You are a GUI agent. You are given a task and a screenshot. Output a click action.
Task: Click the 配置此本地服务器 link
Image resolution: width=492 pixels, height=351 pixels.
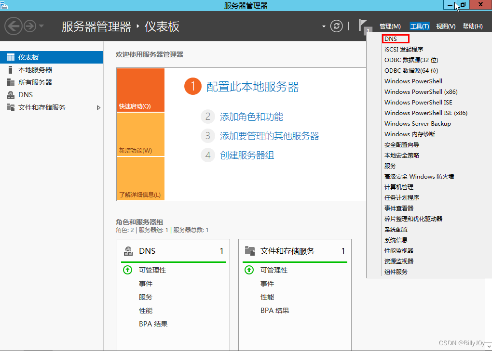pyautogui.click(x=253, y=87)
